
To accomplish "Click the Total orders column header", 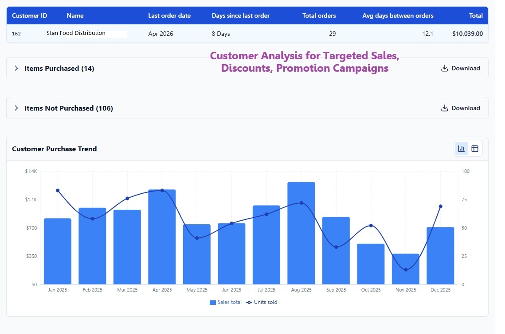I will click(319, 15).
